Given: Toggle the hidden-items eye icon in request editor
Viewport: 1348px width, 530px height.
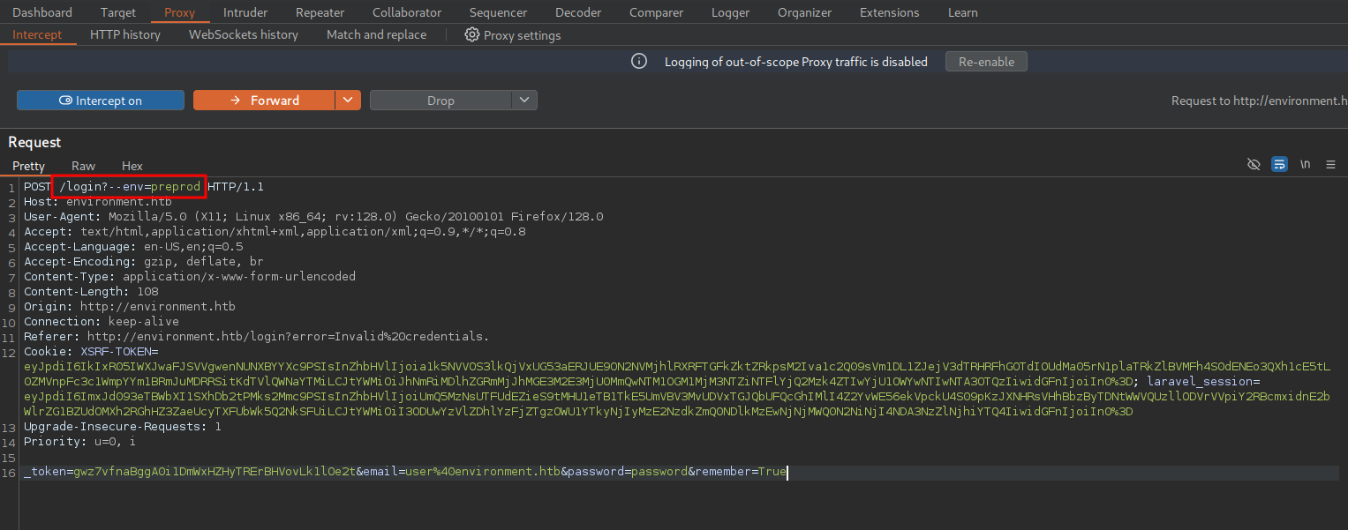Looking at the screenshot, I should click(1253, 165).
